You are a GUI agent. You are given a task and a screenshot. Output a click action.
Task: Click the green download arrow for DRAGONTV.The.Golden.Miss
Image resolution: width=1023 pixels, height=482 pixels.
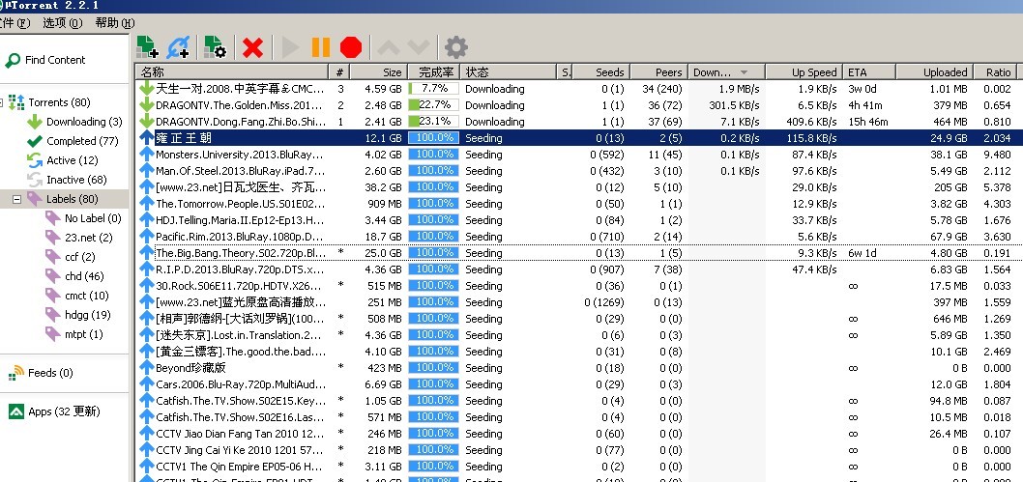[146, 105]
